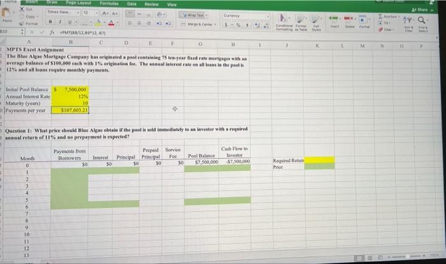Click the AutoSum sigma button
This screenshot has width=446, height=264.
point(388,17)
